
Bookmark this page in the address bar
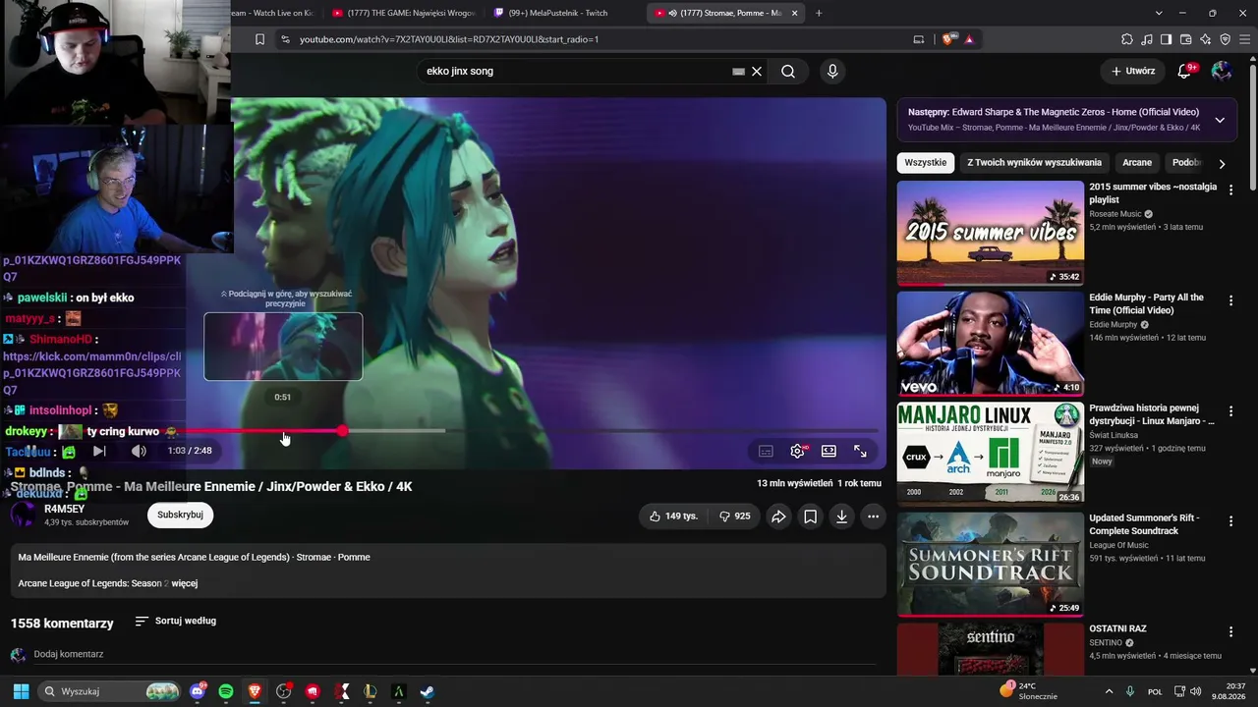[259, 39]
